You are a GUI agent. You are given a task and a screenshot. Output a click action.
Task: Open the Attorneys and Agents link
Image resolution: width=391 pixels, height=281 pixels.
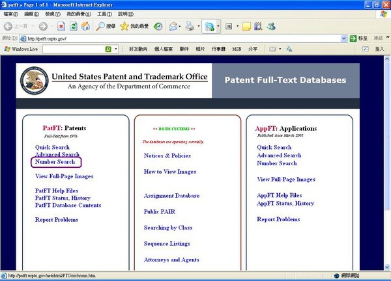[x=171, y=260]
